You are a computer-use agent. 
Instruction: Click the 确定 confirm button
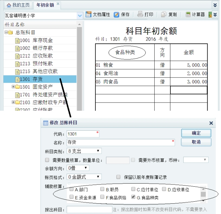pyautogui.click(x=196, y=133)
